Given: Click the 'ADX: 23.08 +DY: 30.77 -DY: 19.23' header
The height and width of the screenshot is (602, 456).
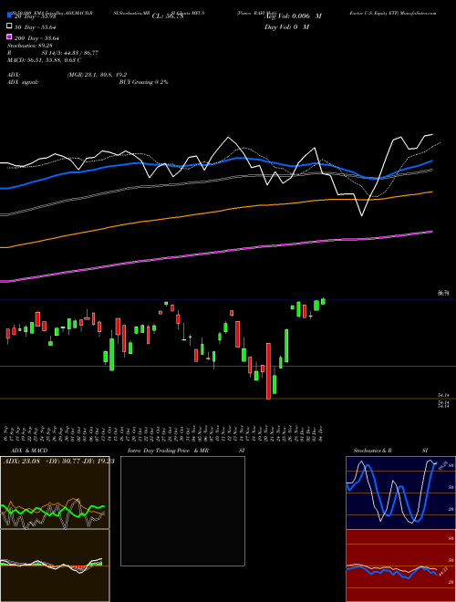Looking at the screenshot, I should click(x=59, y=461).
